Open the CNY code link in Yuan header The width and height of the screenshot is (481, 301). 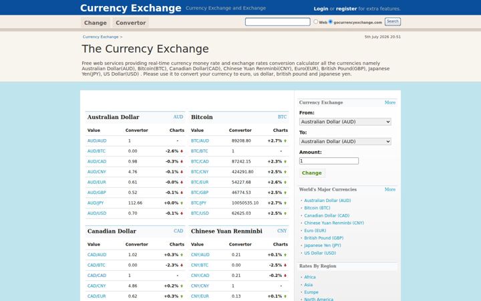coord(282,231)
